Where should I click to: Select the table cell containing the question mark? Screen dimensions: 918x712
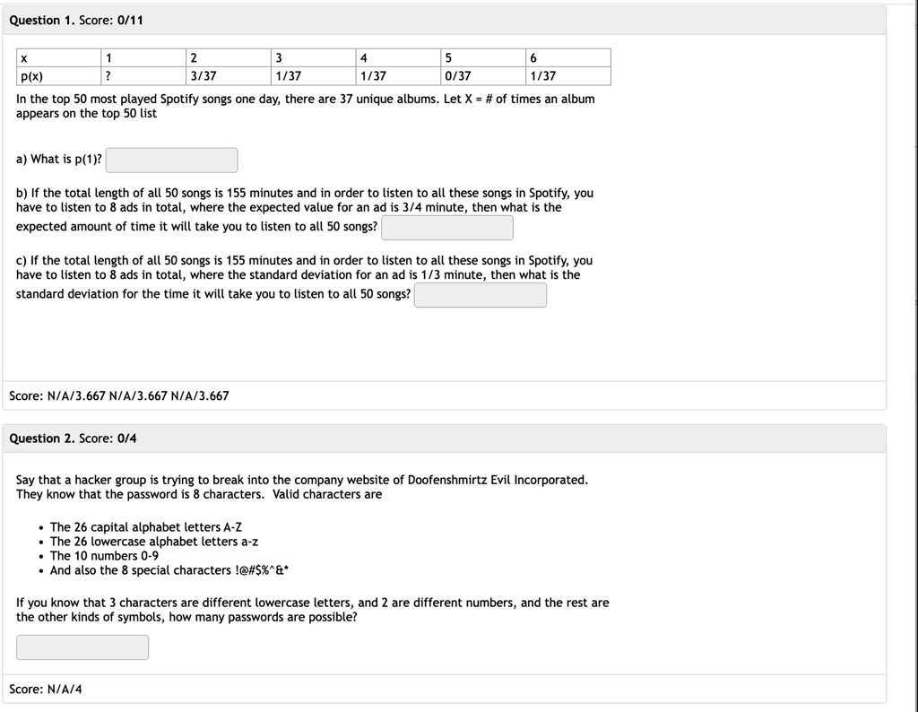coord(143,76)
